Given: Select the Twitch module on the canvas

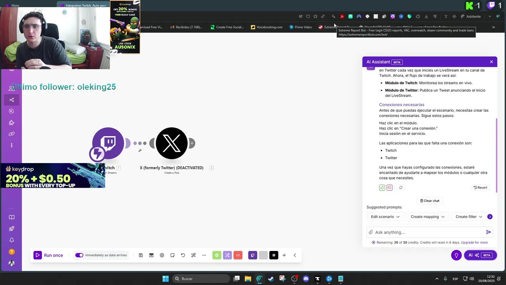Looking at the screenshot, I should [x=108, y=143].
